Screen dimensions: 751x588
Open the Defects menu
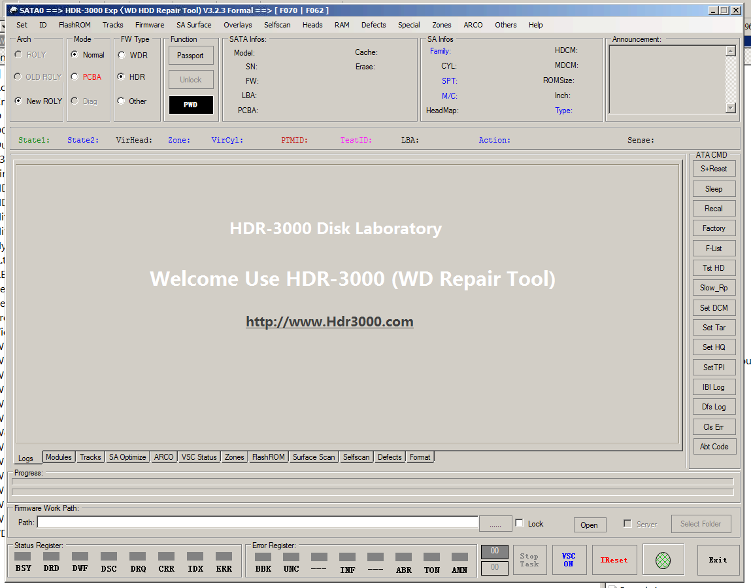tap(374, 25)
